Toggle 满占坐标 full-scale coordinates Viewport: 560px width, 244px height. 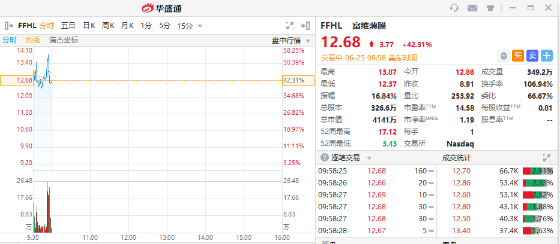tap(64, 40)
